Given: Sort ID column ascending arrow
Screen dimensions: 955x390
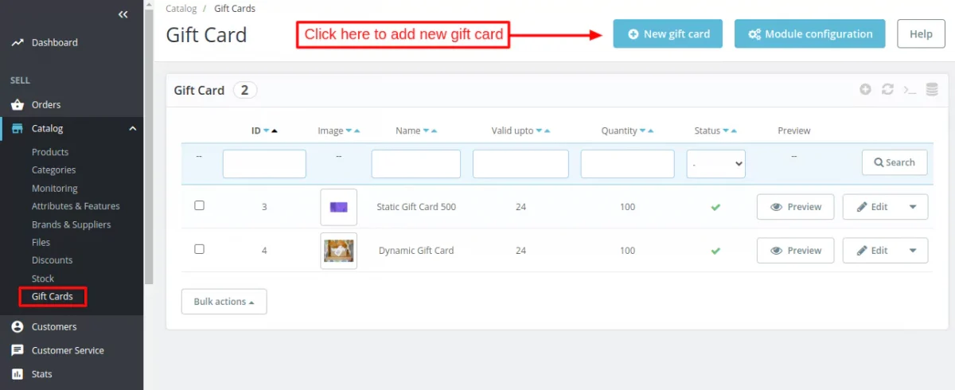Looking at the screenshot, I should 275,131.
